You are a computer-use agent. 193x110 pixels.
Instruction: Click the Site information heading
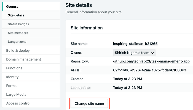(87, 28)
